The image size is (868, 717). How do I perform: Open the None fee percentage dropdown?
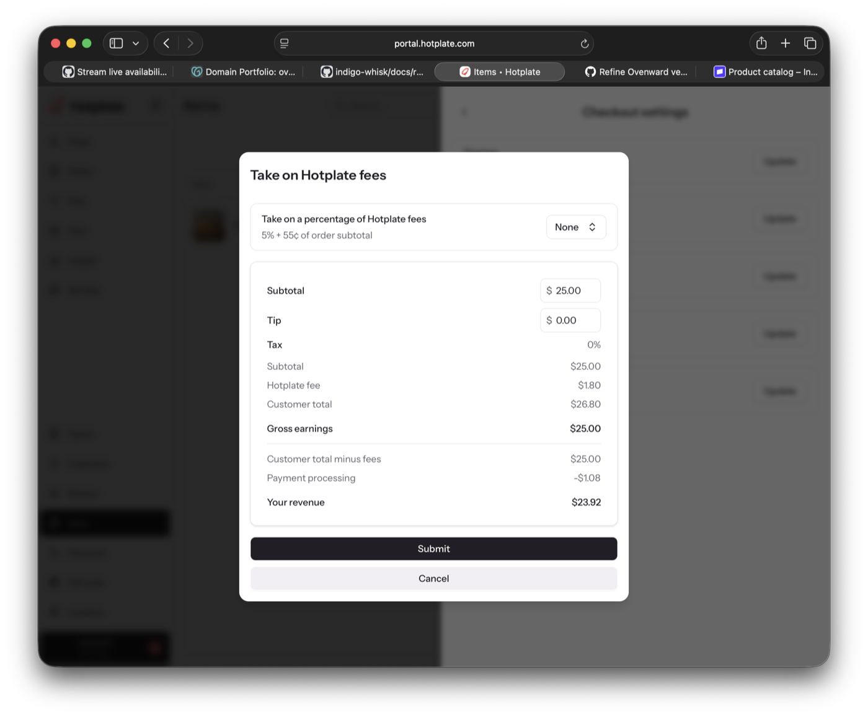(576, 227)
